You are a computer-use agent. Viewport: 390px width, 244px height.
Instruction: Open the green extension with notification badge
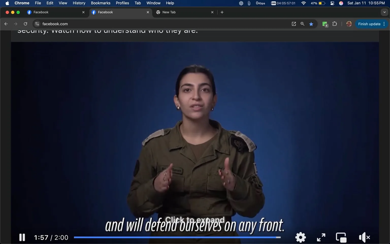[x=324, y=24]
